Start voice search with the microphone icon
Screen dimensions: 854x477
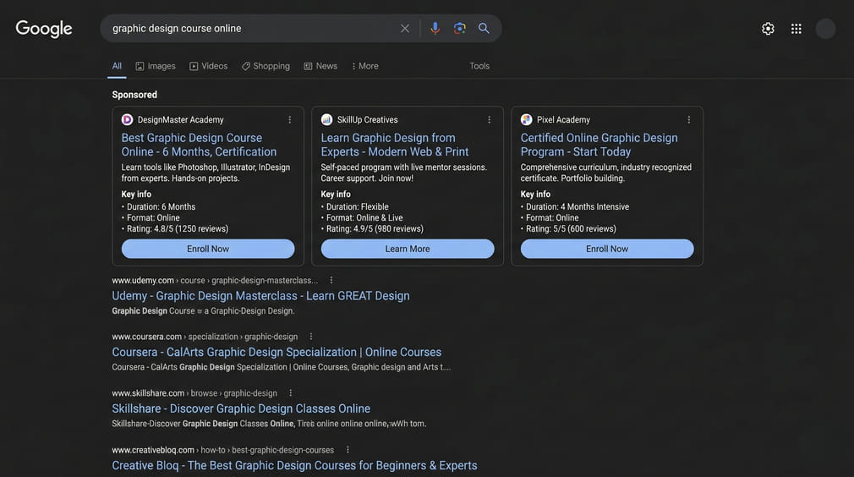(x=435, y=28)
